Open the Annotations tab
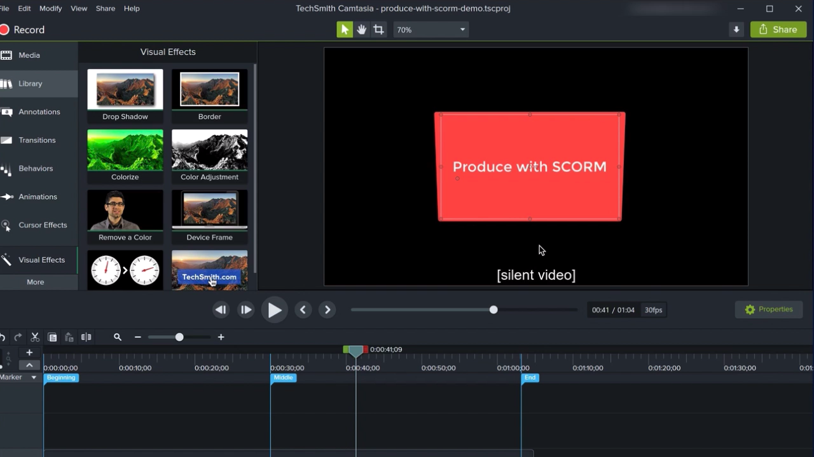Screen dimensions: 814x457 click(39, 112)
